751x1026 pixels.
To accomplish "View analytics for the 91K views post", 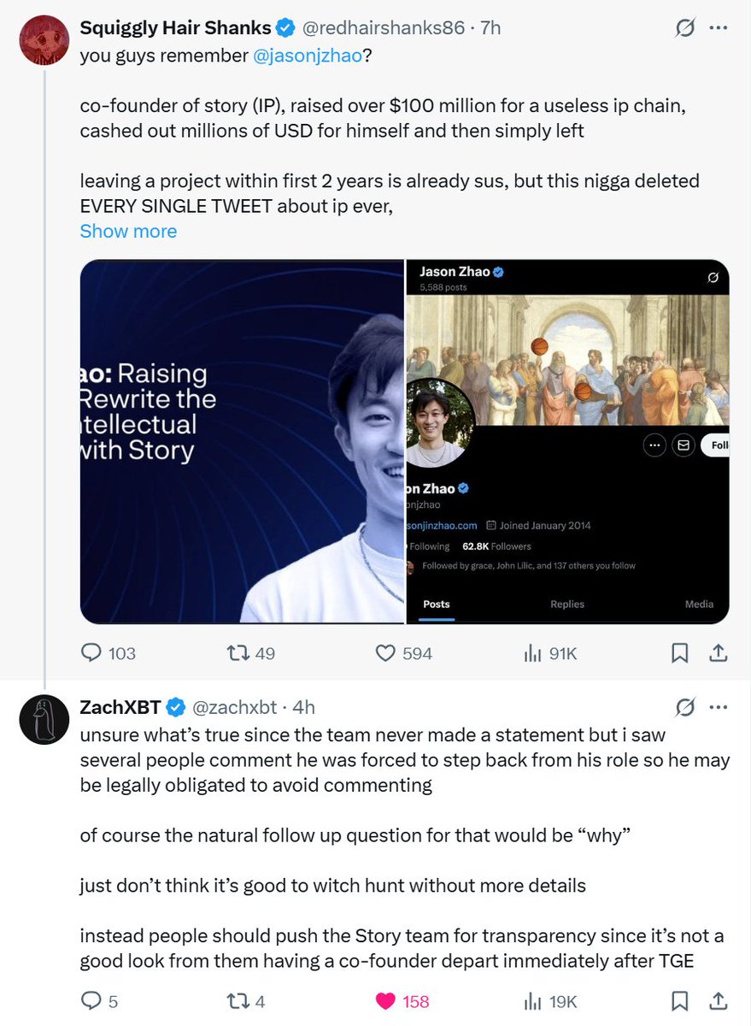I will click(533, 653).
